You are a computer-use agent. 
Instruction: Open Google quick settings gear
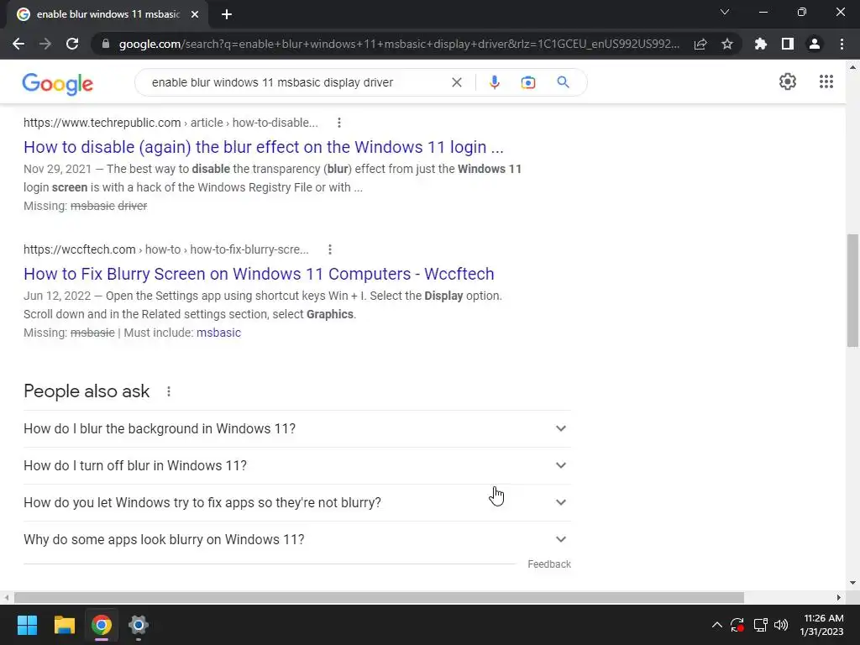click(x=788, y=81)
